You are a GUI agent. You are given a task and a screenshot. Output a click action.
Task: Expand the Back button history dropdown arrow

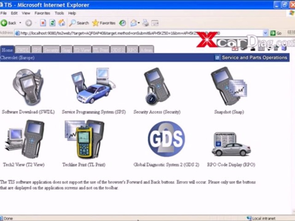tap(20, 23)
